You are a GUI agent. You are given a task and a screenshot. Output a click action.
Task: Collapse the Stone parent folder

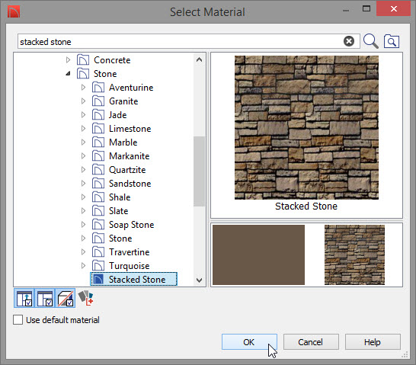68,74
